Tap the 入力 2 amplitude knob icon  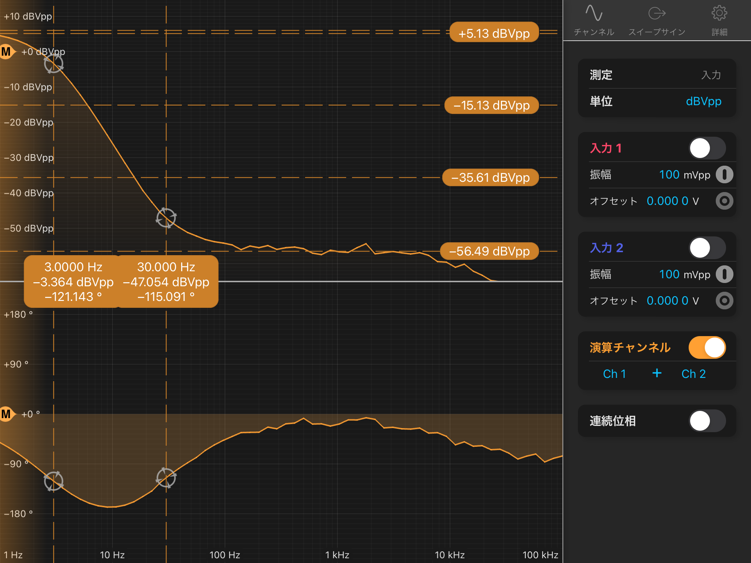point(724,274)
